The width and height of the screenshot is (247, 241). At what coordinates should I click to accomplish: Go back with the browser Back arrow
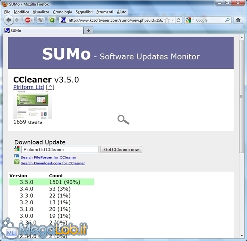click(9, 20)
